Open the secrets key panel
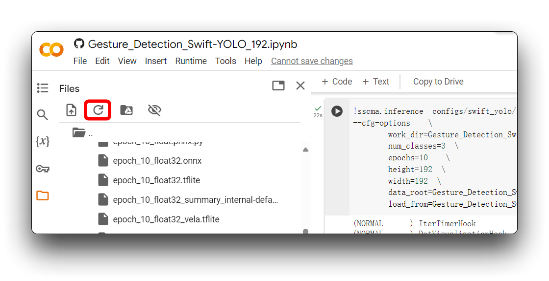Viewport: 549px width, 281px height. click(x=43, y=169)
